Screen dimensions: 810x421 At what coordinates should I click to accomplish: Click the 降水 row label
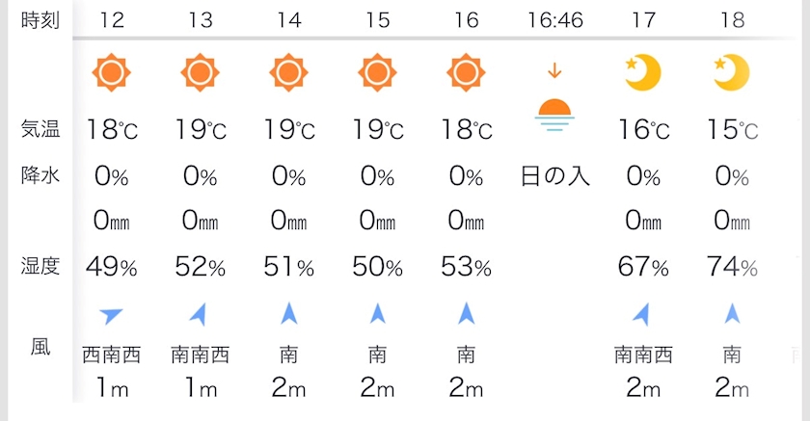point(40,176)
